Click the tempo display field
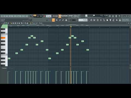This screenshot has height=98, width=131. (x=48, y=16)
